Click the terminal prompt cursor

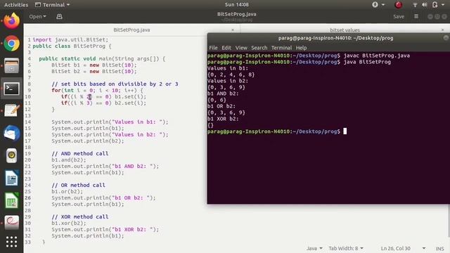tap(345, 131)
